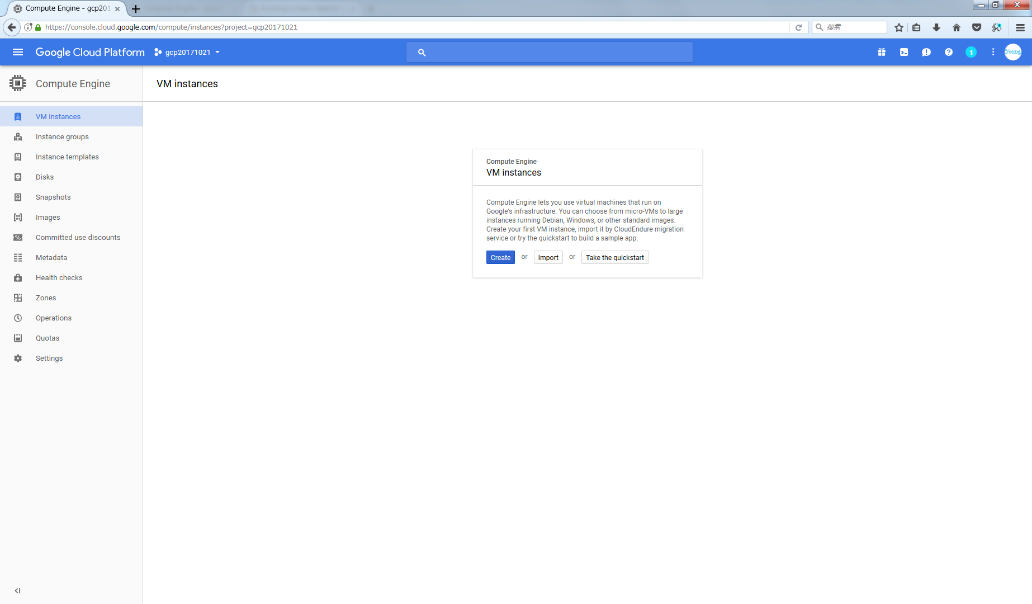Click the Quotas icon in sidebar
Image resolution: width=1032 pixels, height=604 pixels.
18,338
